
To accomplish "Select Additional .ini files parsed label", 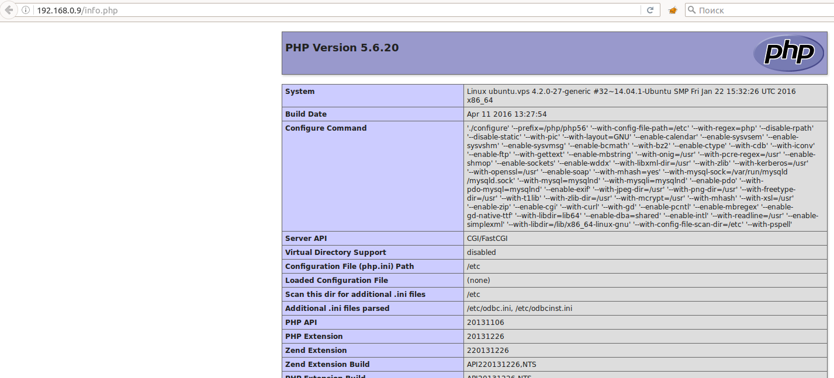I will coord(337,309).
